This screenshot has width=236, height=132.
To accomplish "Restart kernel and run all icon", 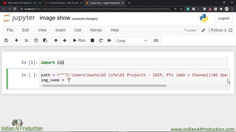I will pos(109,40).
